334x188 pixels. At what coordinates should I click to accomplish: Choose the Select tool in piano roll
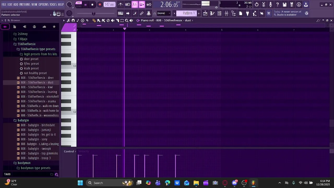[x=122, y=20]
